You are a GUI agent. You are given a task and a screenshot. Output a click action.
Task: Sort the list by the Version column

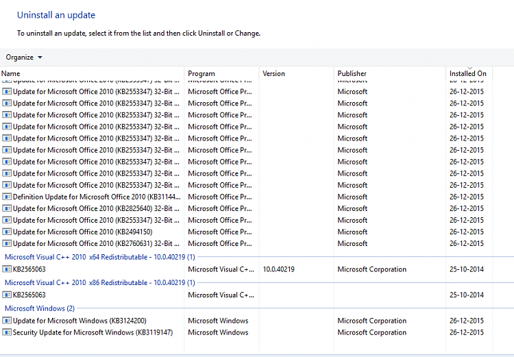296,73
